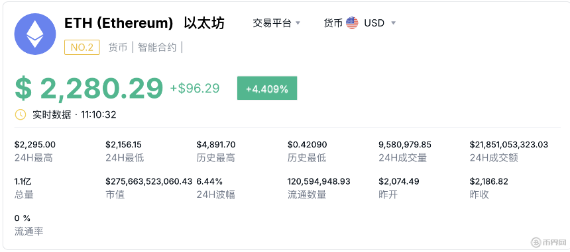Click the ETH (Ethereum) 以太坊 title
This screenshot has width=570, height=252.
144,23
